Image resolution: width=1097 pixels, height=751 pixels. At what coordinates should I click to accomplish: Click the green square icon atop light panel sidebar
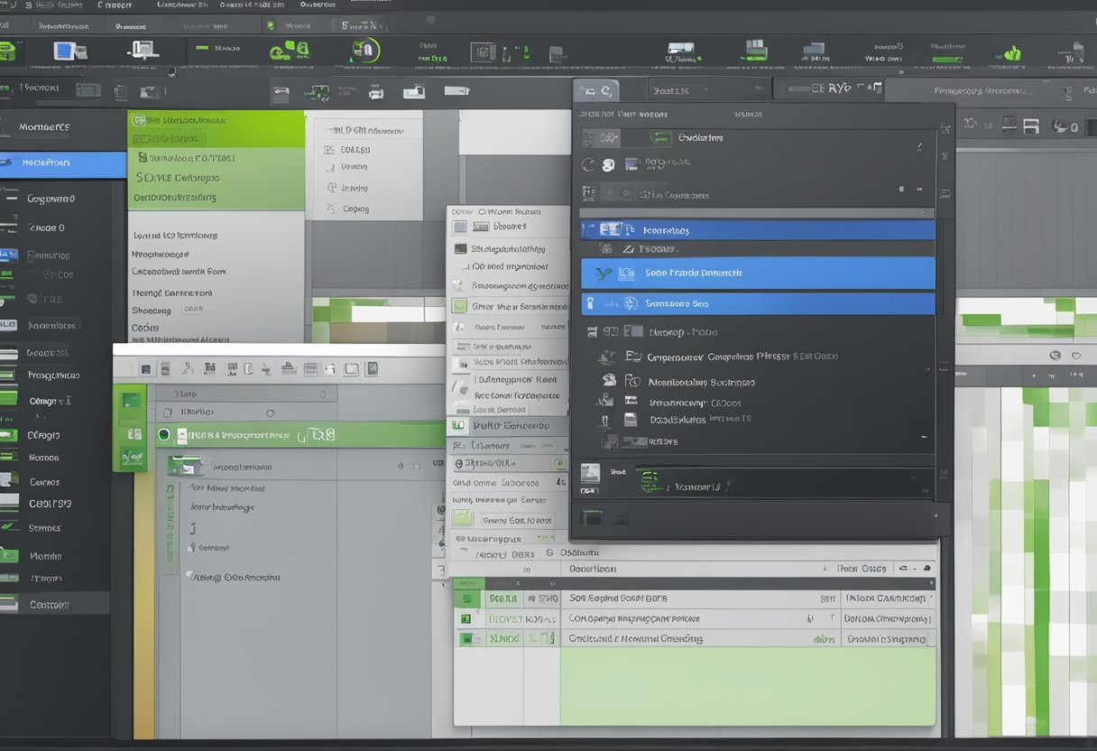131,401
